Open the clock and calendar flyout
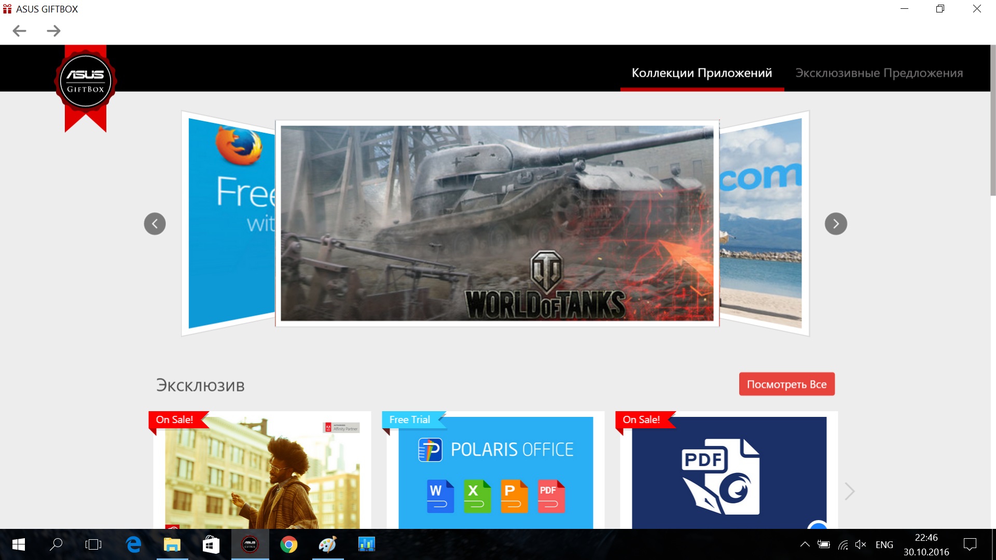Image resolution: width=996 pixels, height=560 pixels. 926,544
